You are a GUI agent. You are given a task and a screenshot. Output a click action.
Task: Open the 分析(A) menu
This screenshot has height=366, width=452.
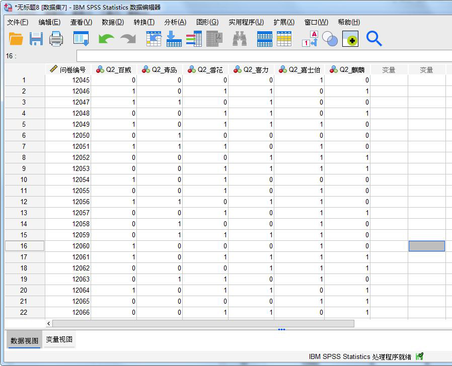pyautogui.click(x=175, y=22)
